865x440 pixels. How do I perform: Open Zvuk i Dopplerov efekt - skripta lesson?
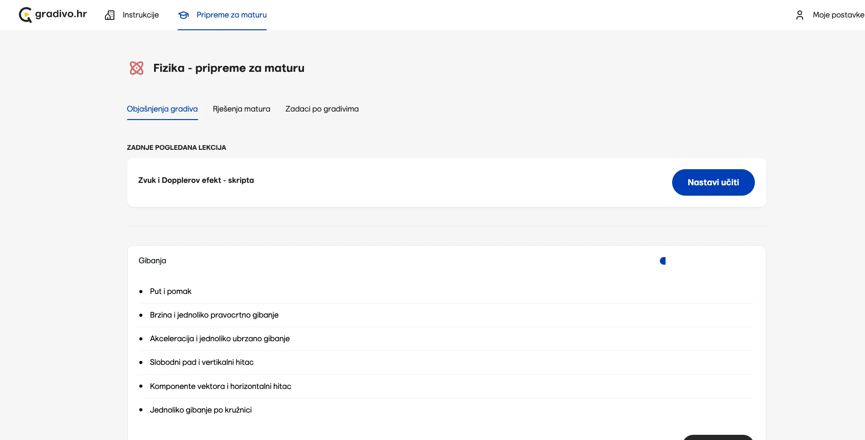click(x=196, y=181)
